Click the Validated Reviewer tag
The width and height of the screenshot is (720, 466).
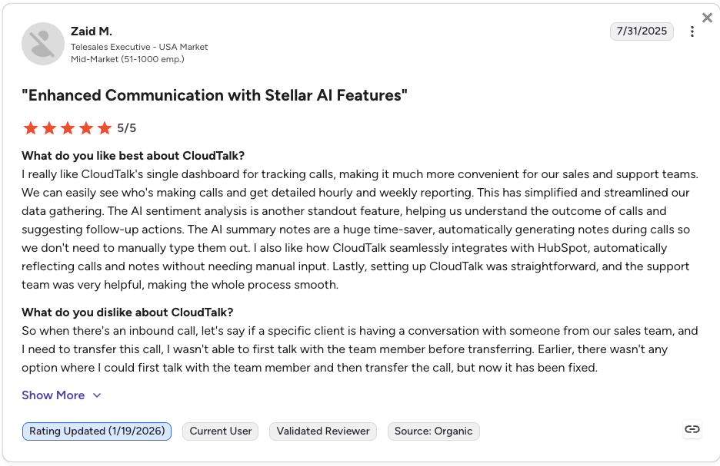pos(323,431)
